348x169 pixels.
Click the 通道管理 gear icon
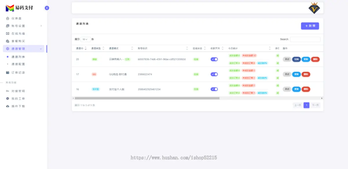[x=8, y=49]
